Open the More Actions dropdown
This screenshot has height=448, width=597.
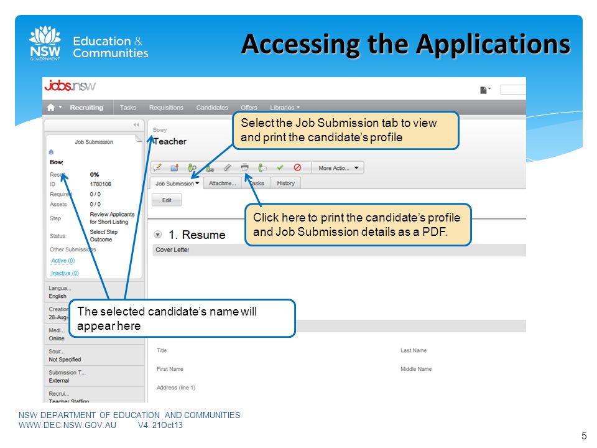(x=338, y=168)
